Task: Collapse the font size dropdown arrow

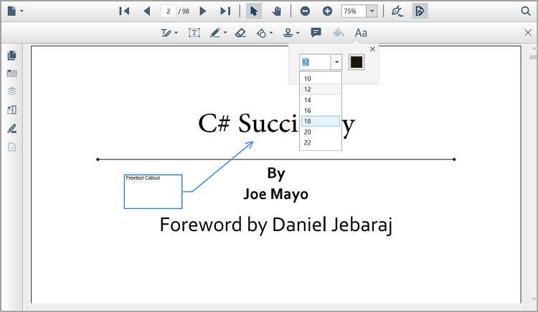Action: point(336,62)
